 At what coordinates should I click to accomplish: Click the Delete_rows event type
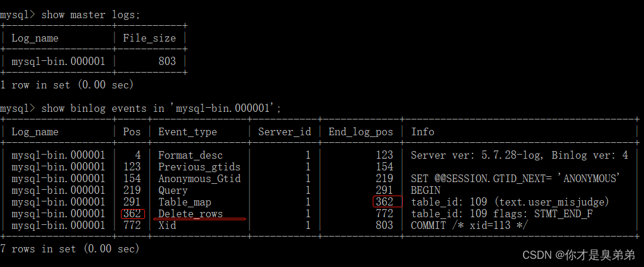[191, 214]
